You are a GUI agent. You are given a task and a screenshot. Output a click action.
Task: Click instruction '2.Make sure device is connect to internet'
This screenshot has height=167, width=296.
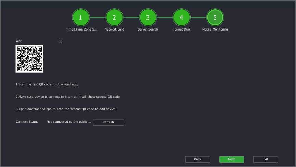pos(68,97)
